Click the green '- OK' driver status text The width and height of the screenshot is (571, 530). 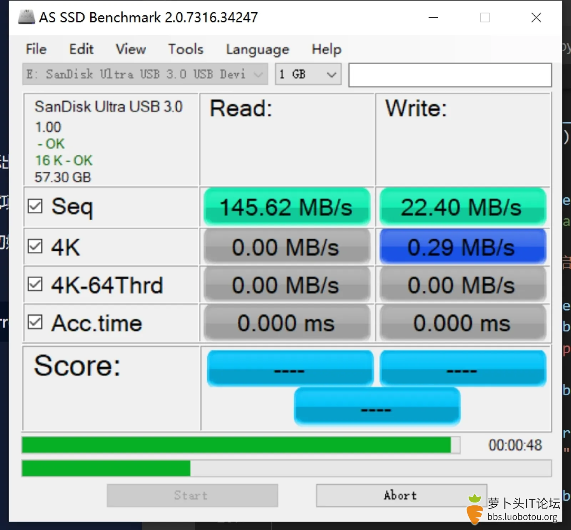point(51,144)
